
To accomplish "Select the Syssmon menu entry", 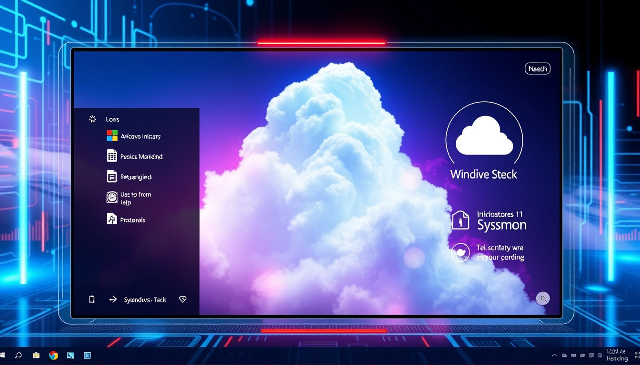I will 501,226.
